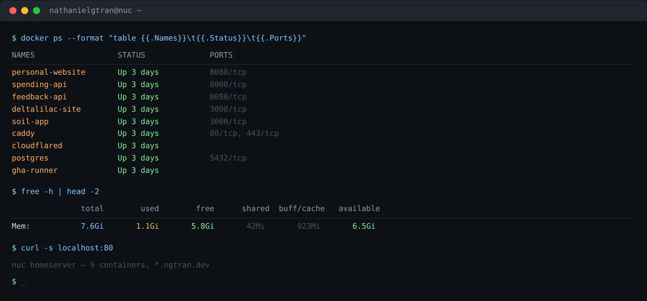Select the curl -s localhost:80 command

point(67,248)
